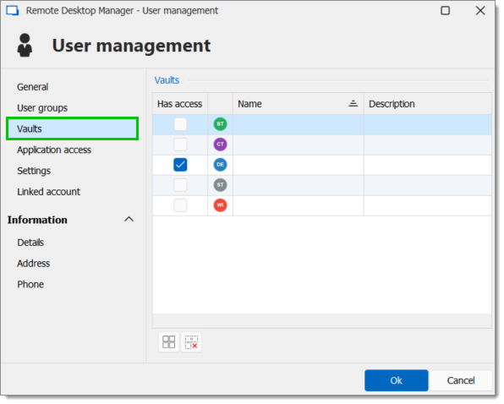The height and width of the screenshot is (404, 504).
Task: Click the green BT vault icon
Action: pyautogui.click(x=220, y=124)
